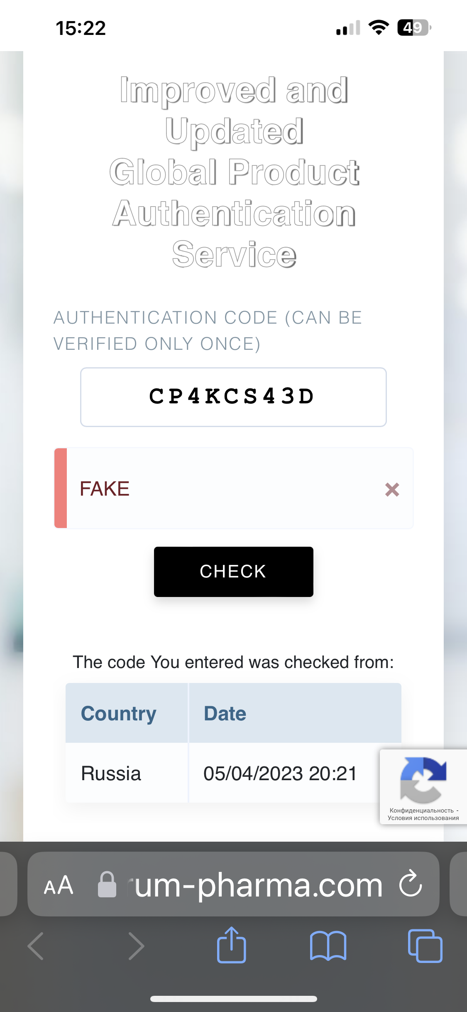Screen dimensions: 467x1012
Task: Tap the Russia table cell
Action: (111, 773)
